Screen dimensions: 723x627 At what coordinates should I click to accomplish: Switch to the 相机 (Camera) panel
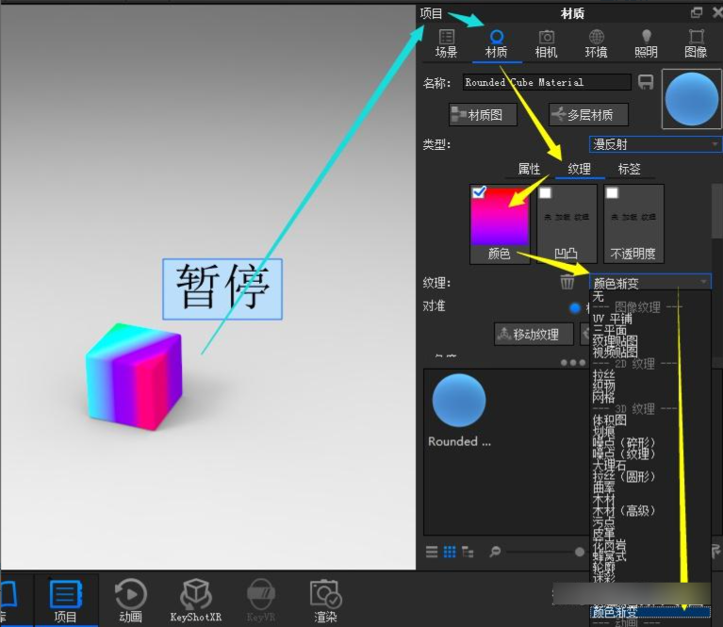pos(546,43)
